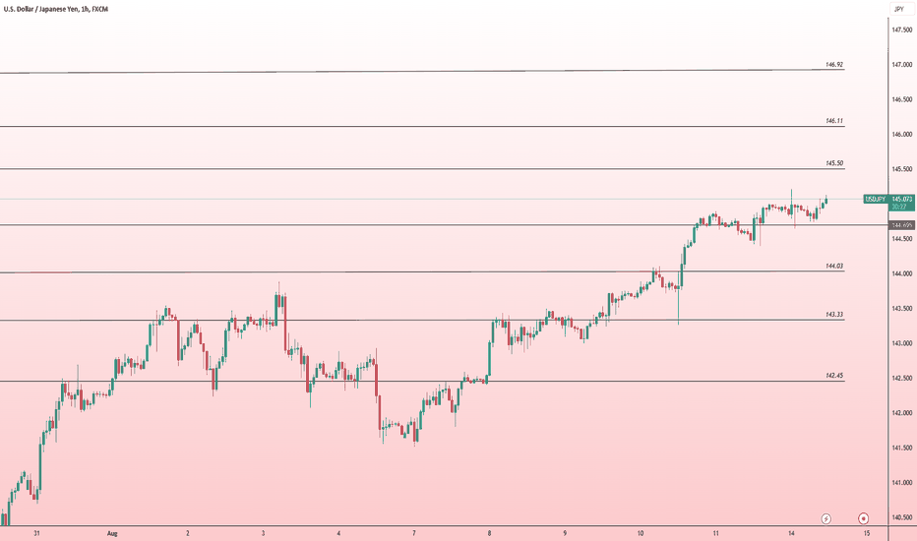The width and height of the screenshot is (917, 541).
Task: Select the 146.92 horizontal line label
Action: (834, 64)
